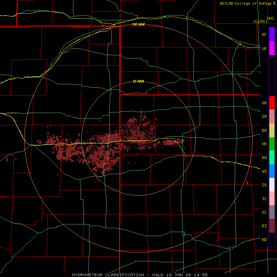277x277 pixels.
Task: Click the white DS color swatch
Action: pos(272,185)
